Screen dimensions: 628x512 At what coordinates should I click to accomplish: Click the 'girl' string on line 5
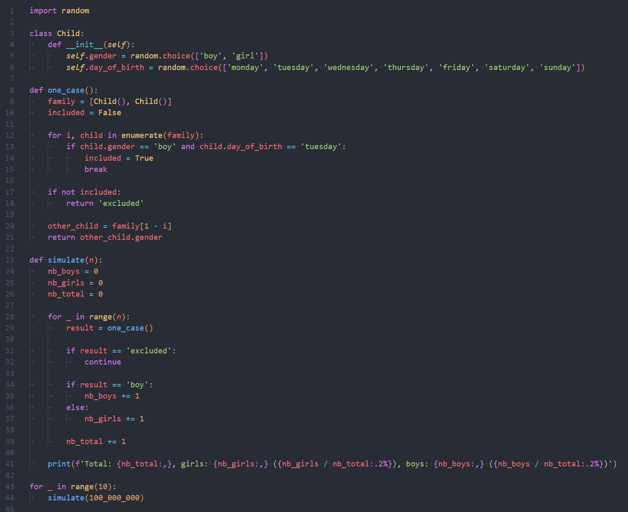[x=246, y=55]
